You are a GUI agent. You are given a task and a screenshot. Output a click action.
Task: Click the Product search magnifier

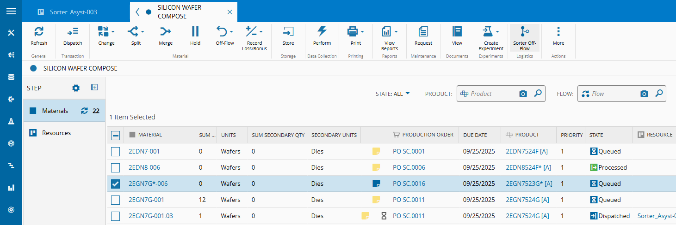[x=538, y=93]
